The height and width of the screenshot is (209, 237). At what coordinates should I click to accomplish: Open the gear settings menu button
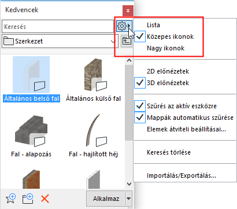pyautogui.click(x=124, y=26)
